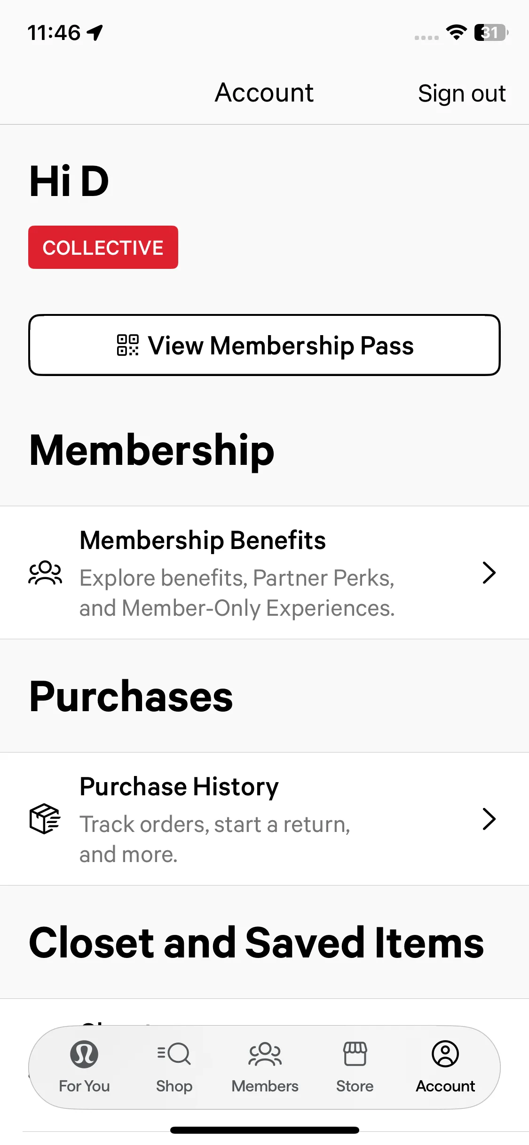This screenshot has width=529, height=1145.
Task: Expand Membership Benefits using its chevron
Action: tap(489, 572)
